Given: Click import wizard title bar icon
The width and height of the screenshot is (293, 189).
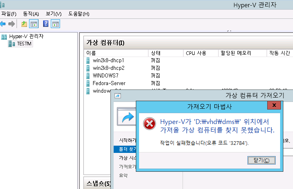Looking at the screenshot, I should [x=118, y=96].
